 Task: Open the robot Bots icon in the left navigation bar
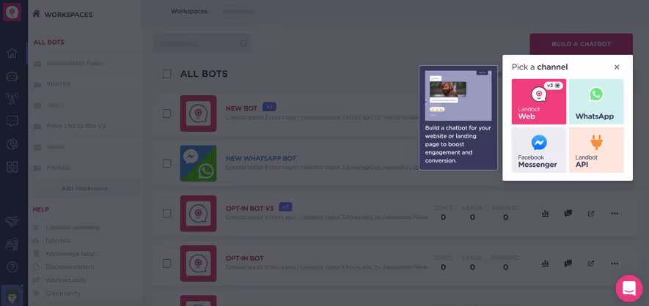12,76
